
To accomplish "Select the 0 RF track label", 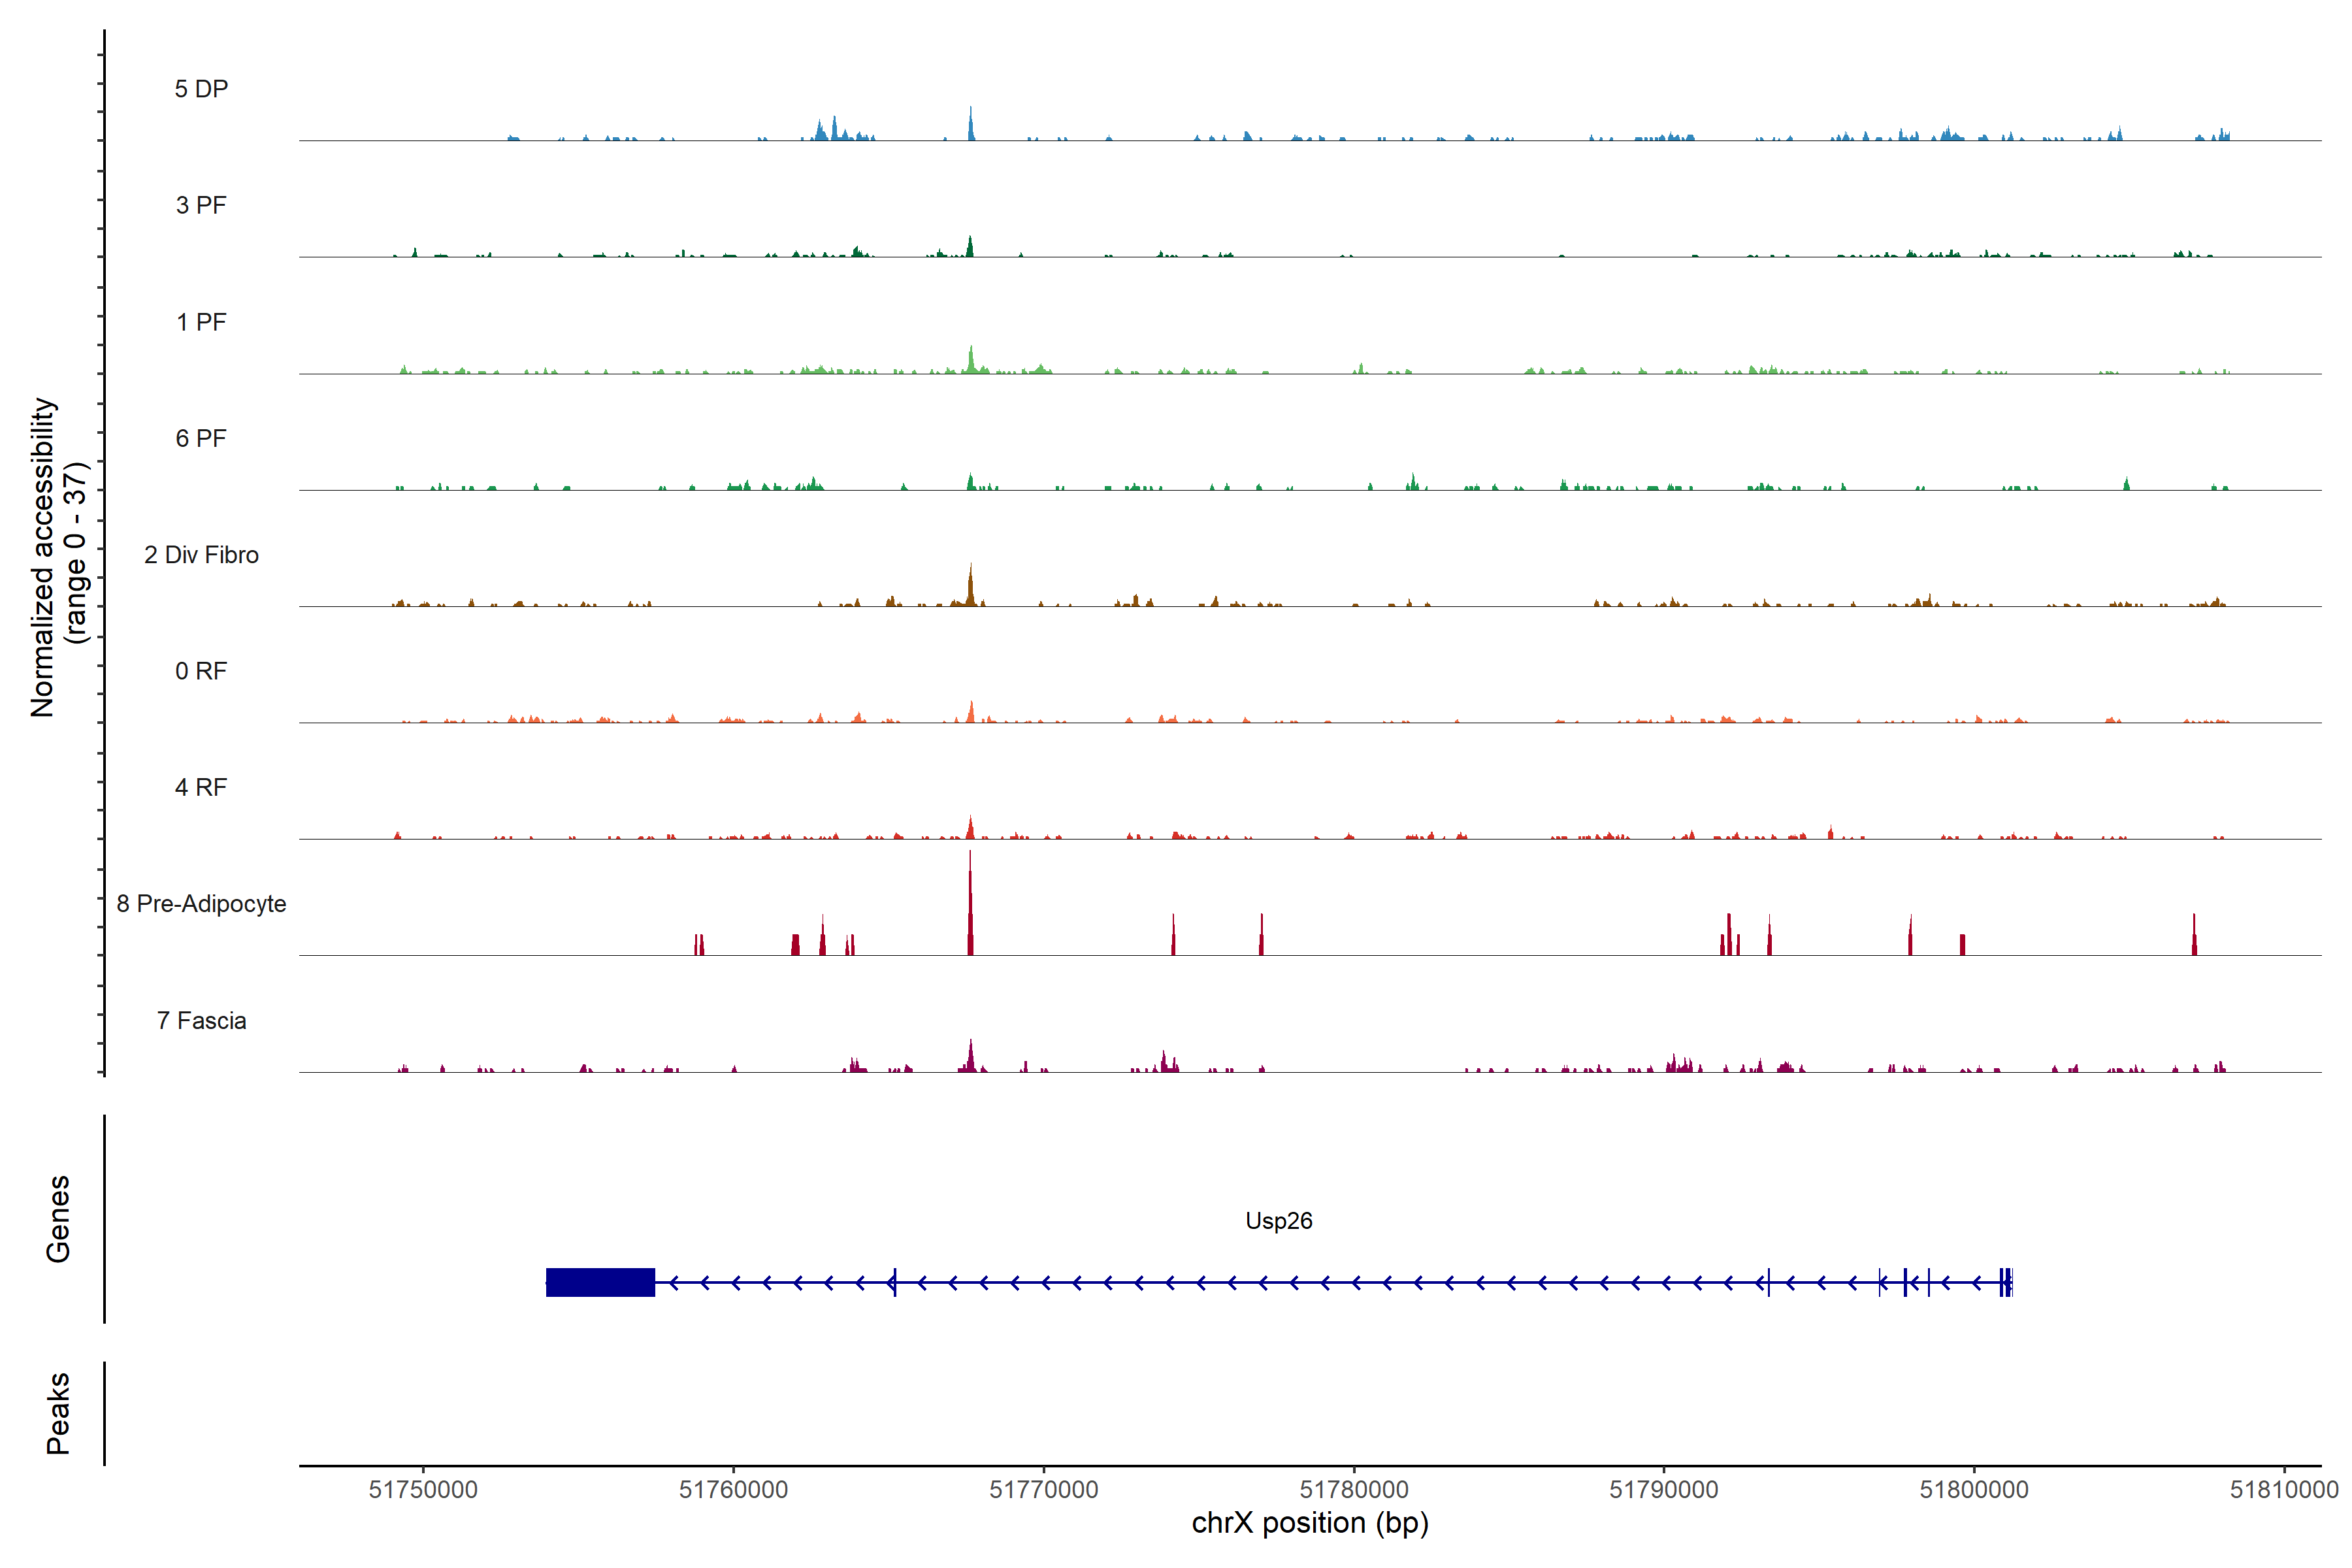I will tap(201, 671).
